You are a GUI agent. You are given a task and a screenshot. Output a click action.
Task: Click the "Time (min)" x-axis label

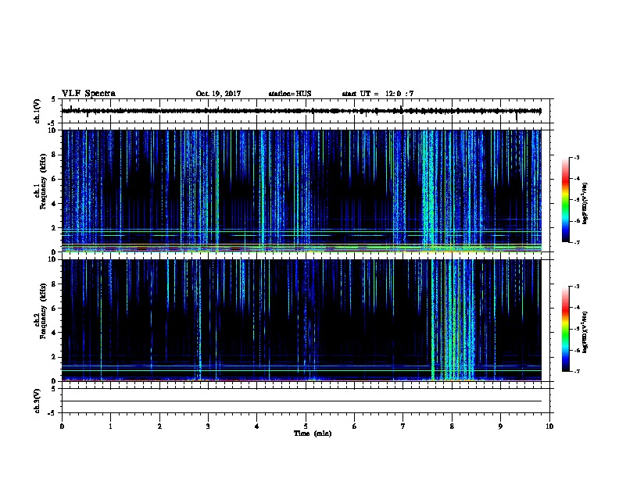(313, 433)
